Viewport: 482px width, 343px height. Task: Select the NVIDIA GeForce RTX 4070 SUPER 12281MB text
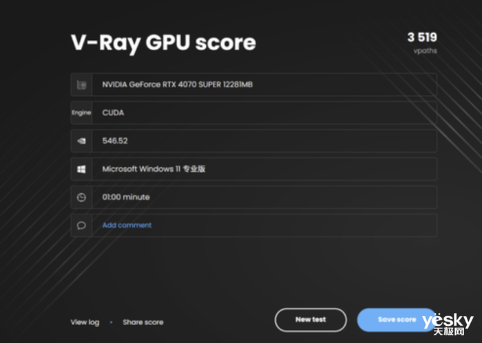[x=178, y=85]
